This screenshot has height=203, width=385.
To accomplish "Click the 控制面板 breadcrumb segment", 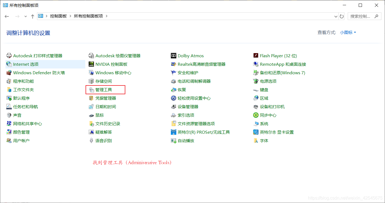I will pos(58,16).
